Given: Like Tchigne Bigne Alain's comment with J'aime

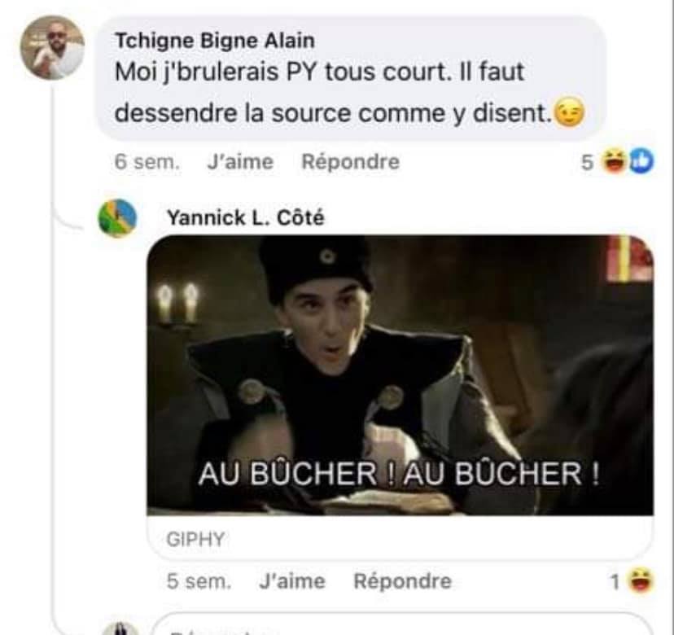Looking at the screenshot, I should coord(240,162).
